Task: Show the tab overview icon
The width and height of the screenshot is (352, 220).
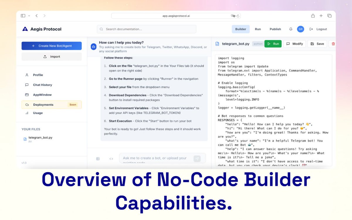Action: 329,16
